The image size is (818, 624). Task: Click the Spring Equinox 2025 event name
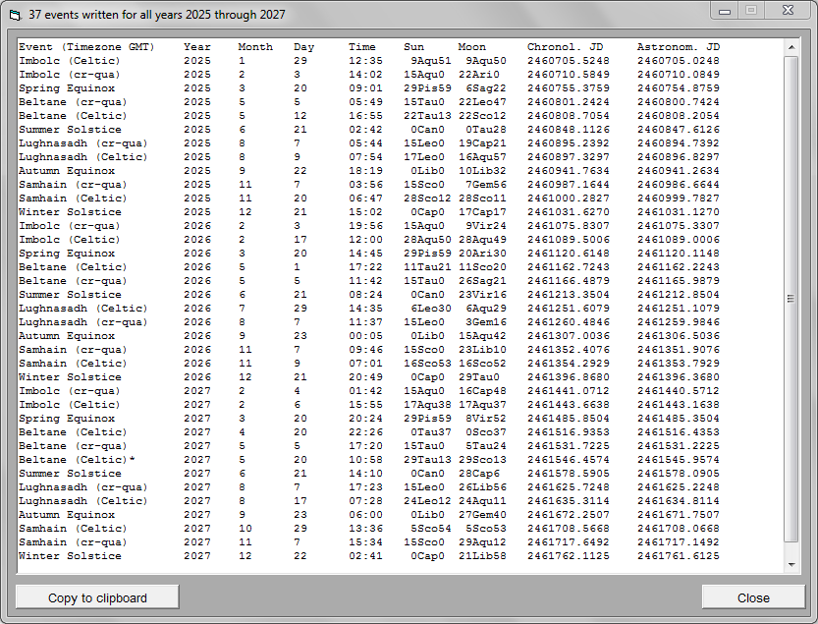pyautogui.click(x=67, y=88)
